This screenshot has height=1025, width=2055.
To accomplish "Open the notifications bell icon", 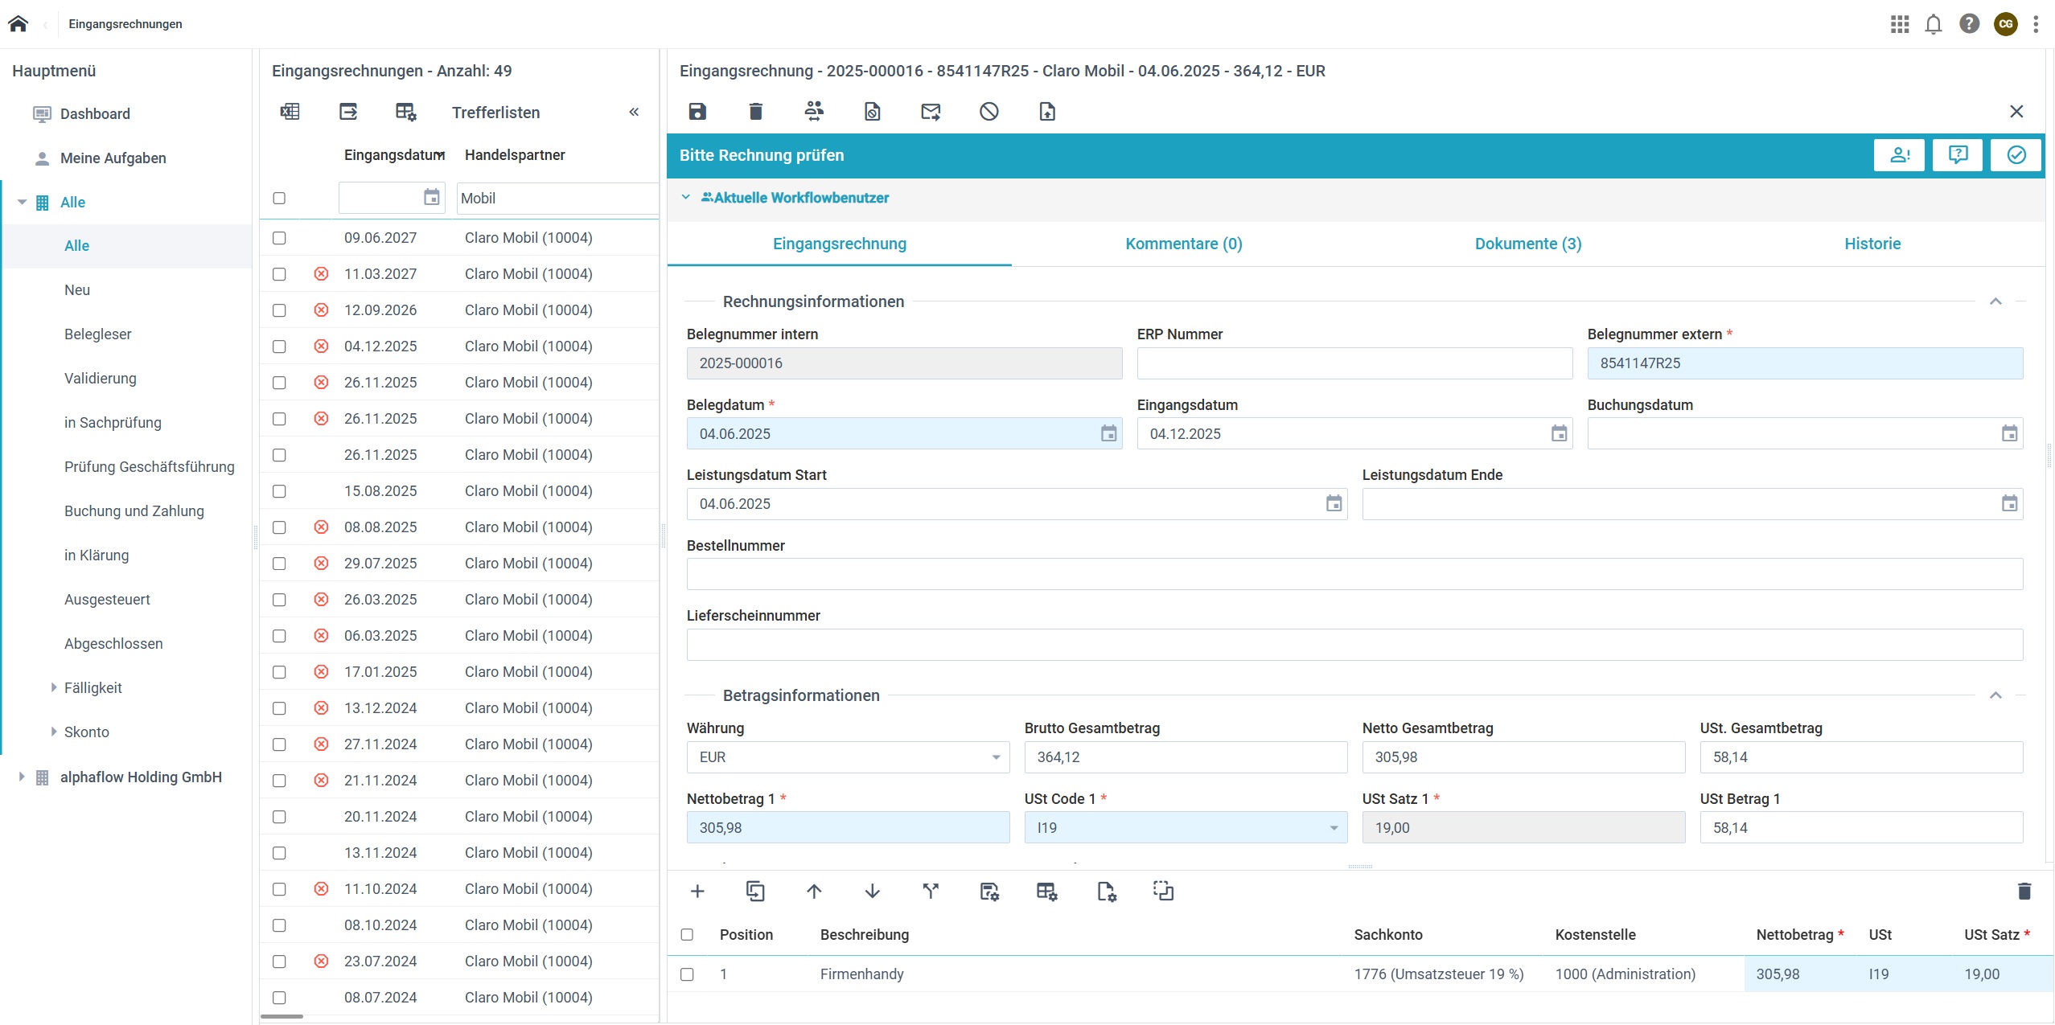I will [x=1934, y=24].
